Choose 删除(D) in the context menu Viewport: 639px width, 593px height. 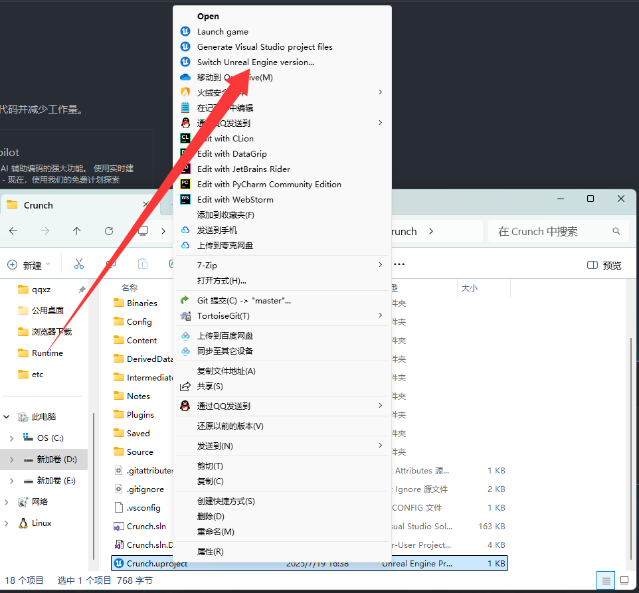[211, 517]
